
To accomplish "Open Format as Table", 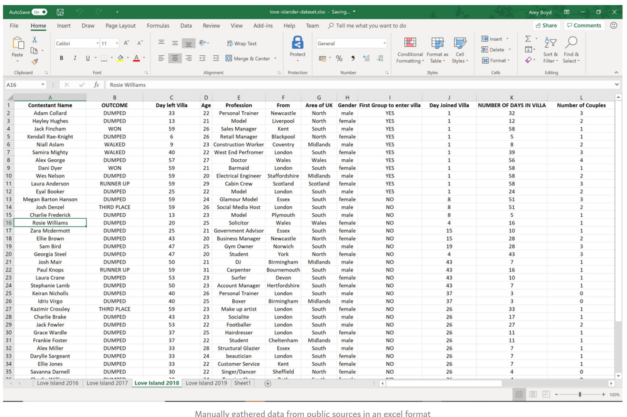I will pyautogui.click(x=437, y=50).
